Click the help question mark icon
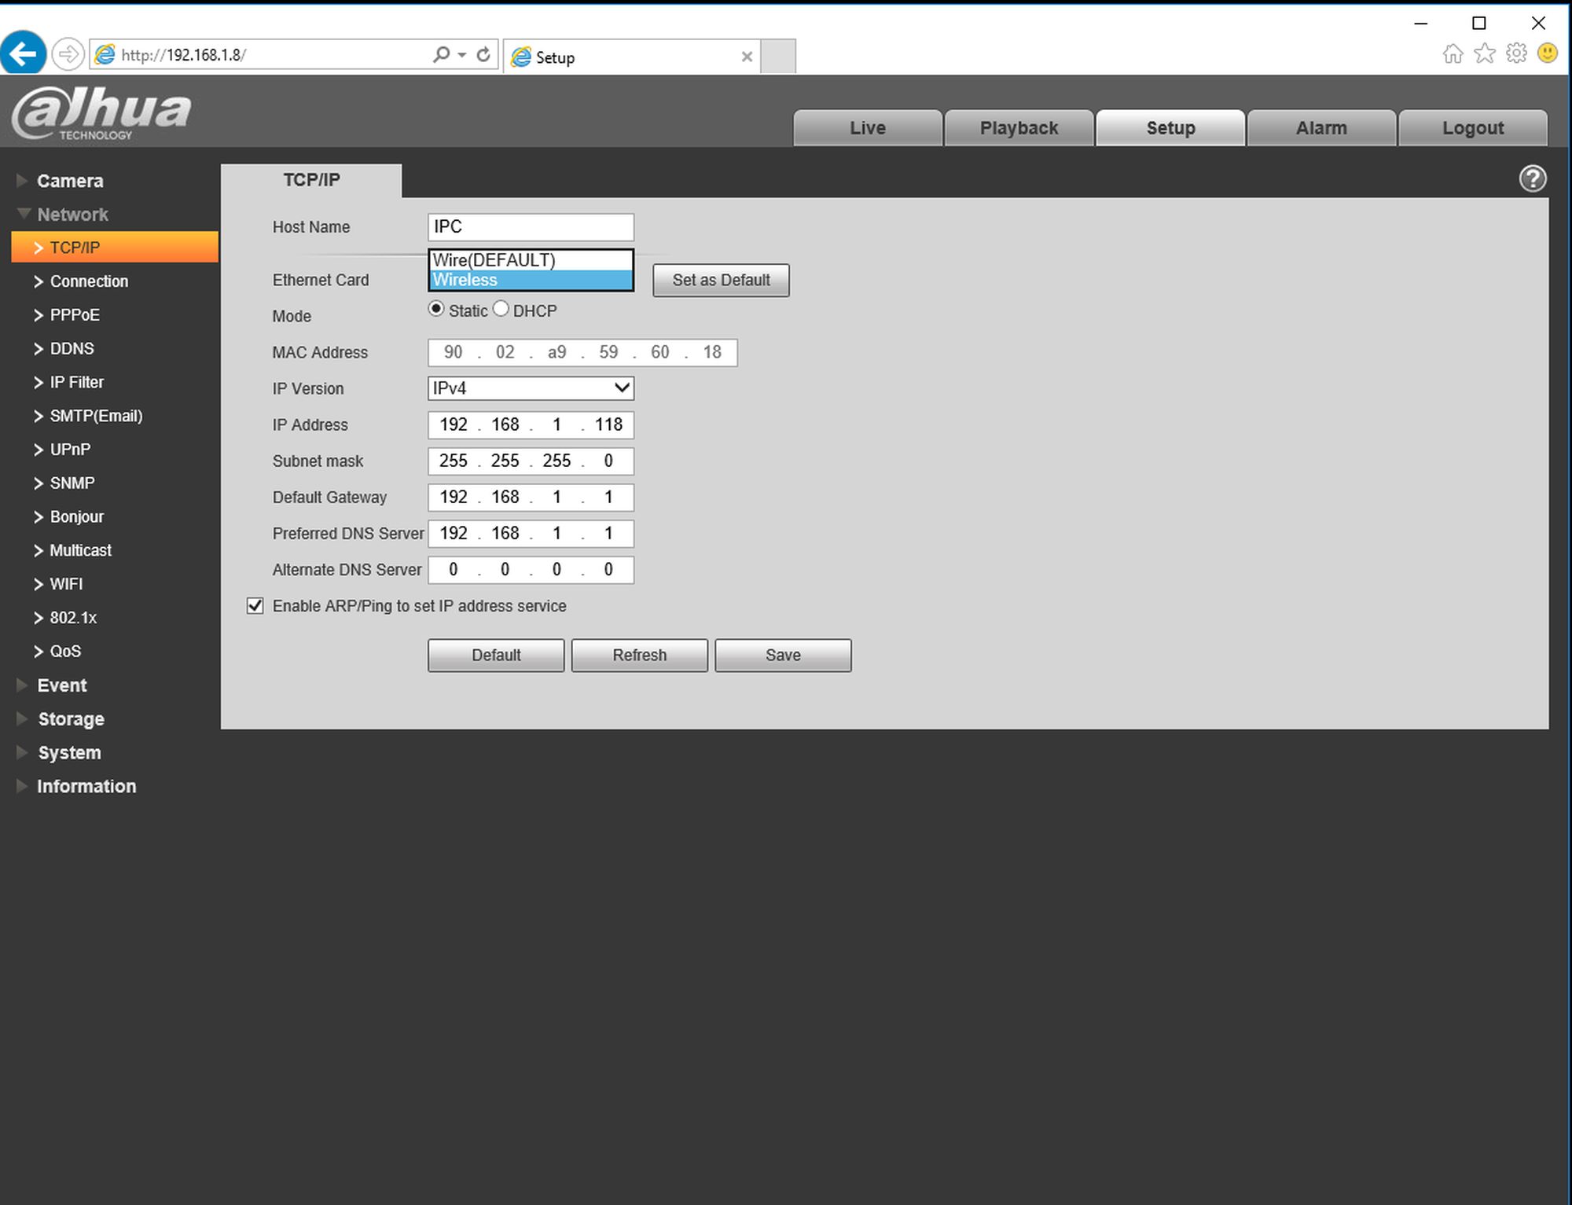Viewport: 1572px width, 1205px height. [1532, 178]
